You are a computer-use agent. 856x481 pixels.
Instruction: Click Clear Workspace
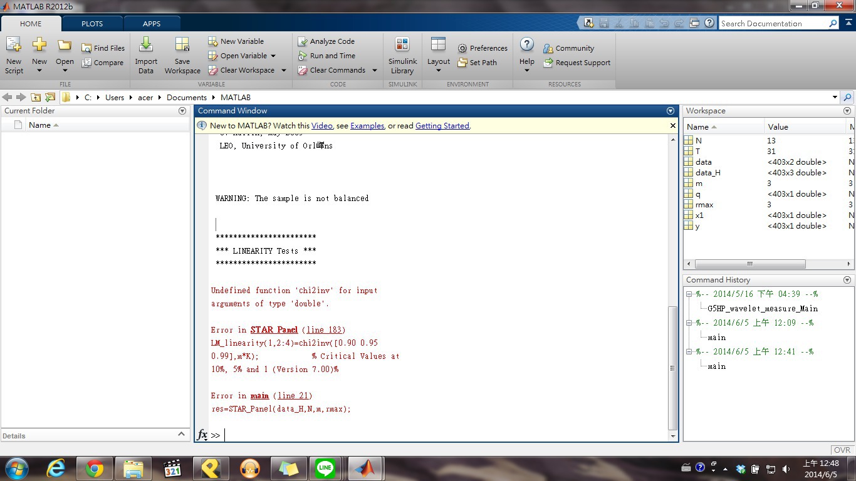(x=241, y=70)
